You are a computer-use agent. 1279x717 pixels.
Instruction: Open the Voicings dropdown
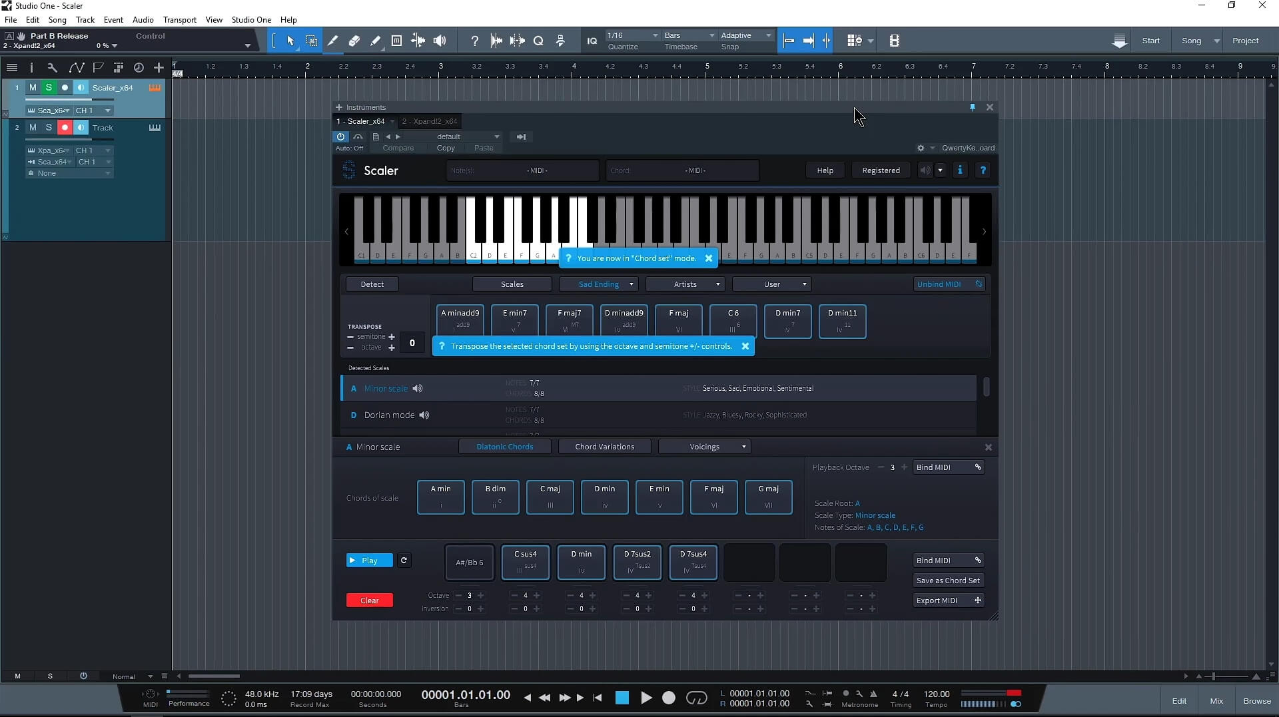[704, 447]
